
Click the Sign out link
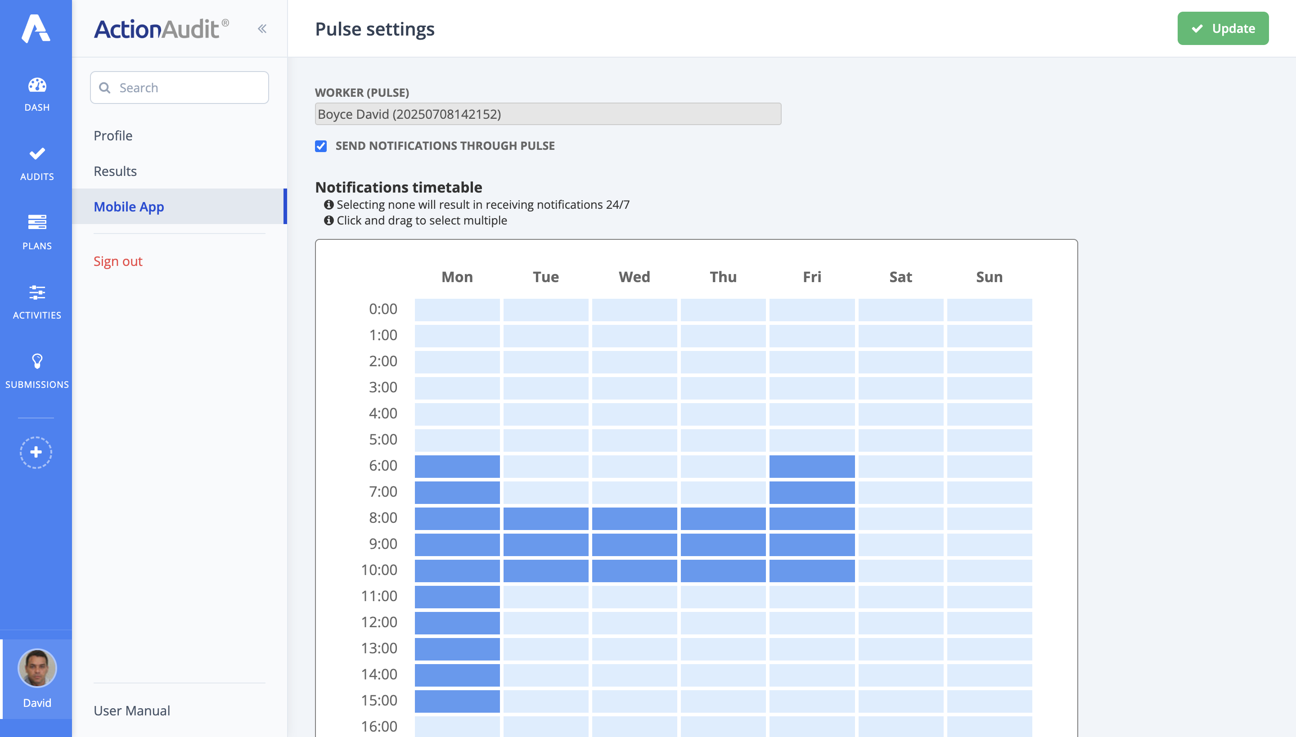coord(118,261)
